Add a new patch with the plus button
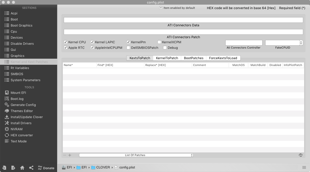310x172 pixels. [x=70, y=155]
